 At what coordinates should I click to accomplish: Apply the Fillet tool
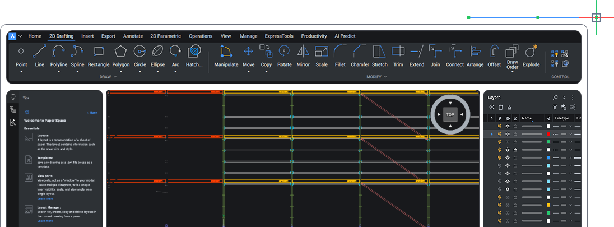click(340, 51)
